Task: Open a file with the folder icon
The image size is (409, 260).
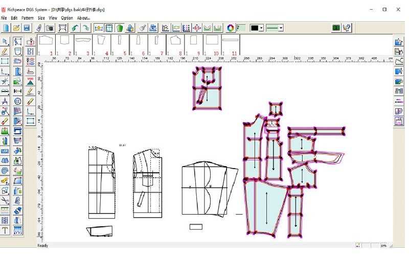Action: 16,28
